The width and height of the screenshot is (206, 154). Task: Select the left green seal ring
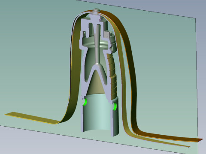[x=85, y=102]
